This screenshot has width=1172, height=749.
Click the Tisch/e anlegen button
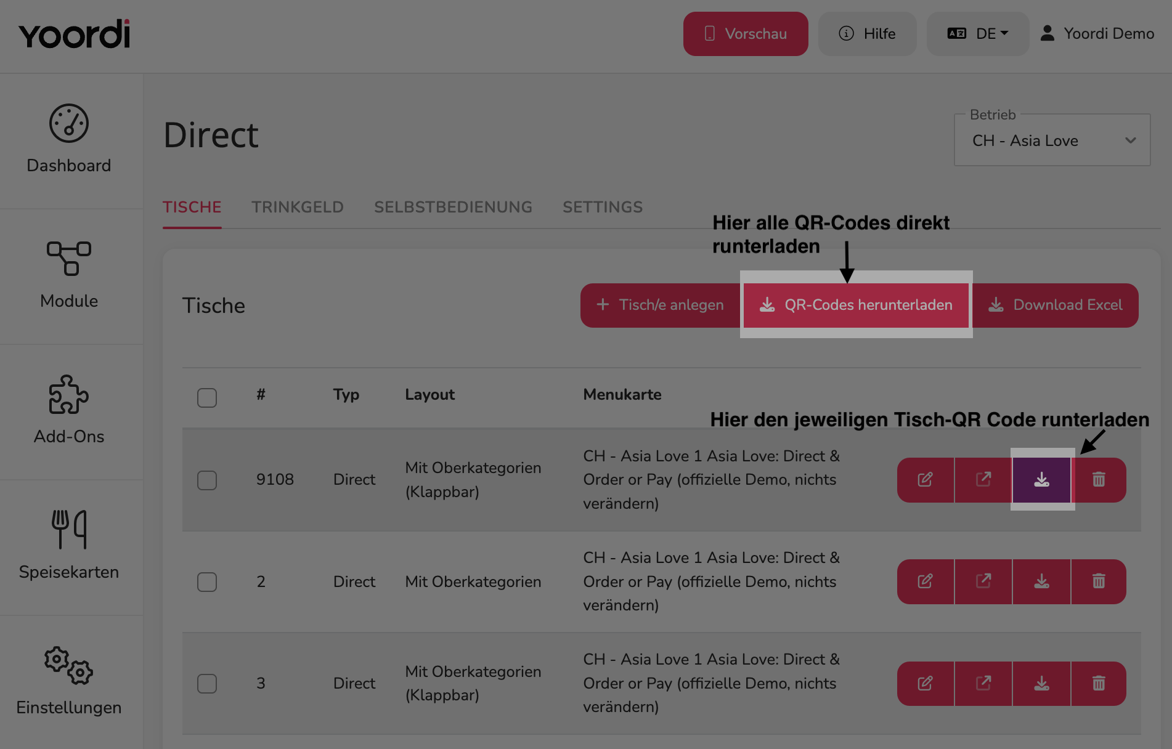click(661, 305)
